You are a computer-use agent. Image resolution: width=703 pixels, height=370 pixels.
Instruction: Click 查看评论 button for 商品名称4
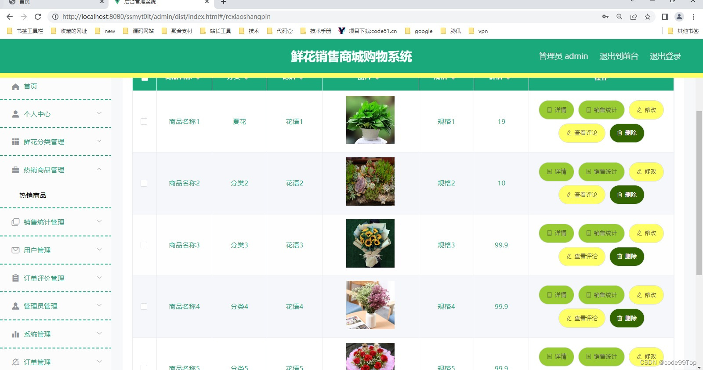582,318
